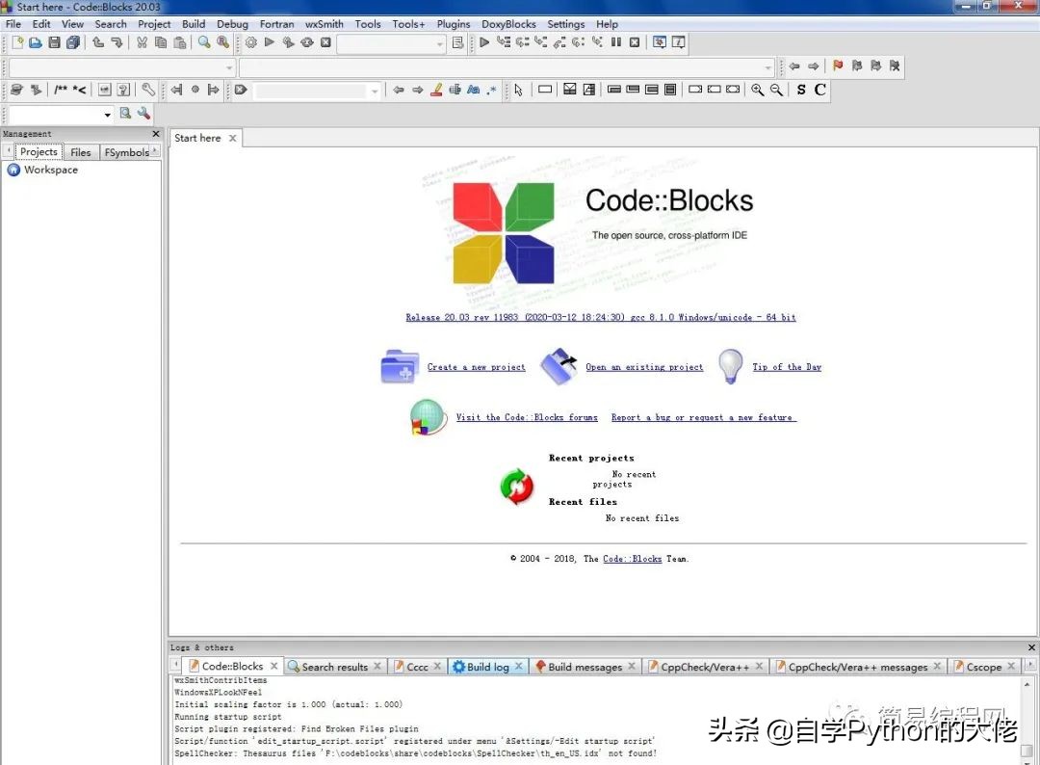The image size is (1040, 765).
Task: Toggle the red-flag bookmark icon
Action: (x=838, y=66)
